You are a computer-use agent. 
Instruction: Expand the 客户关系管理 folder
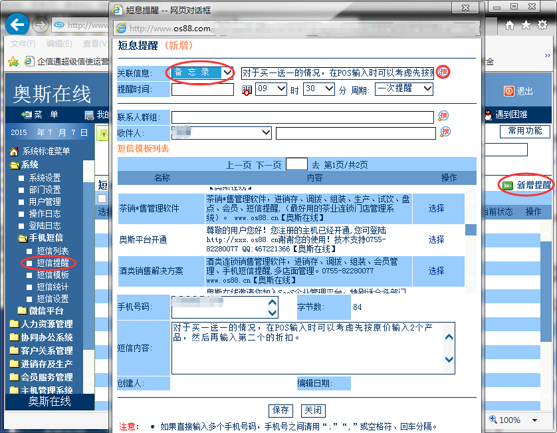click(15, 351)
